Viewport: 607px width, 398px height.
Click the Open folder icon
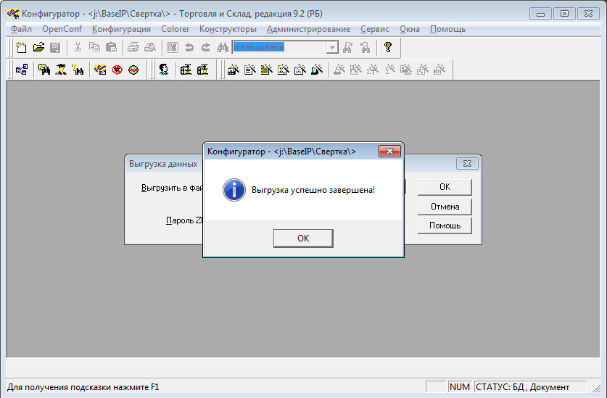[x=38, y=48]
